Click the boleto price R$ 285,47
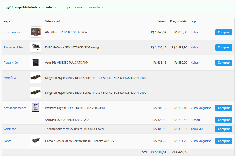The height and width of the screenshot is (156, 236). (x=181, y=120)
